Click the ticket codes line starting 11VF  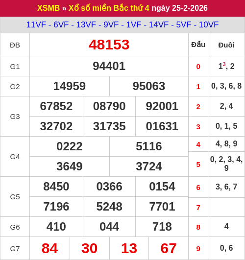point(122,24)
